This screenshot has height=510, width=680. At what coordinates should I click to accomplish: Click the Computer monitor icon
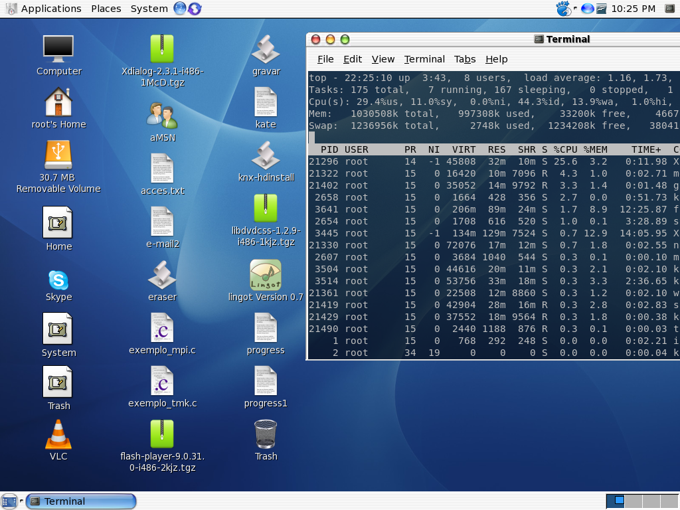pos(58,48)
